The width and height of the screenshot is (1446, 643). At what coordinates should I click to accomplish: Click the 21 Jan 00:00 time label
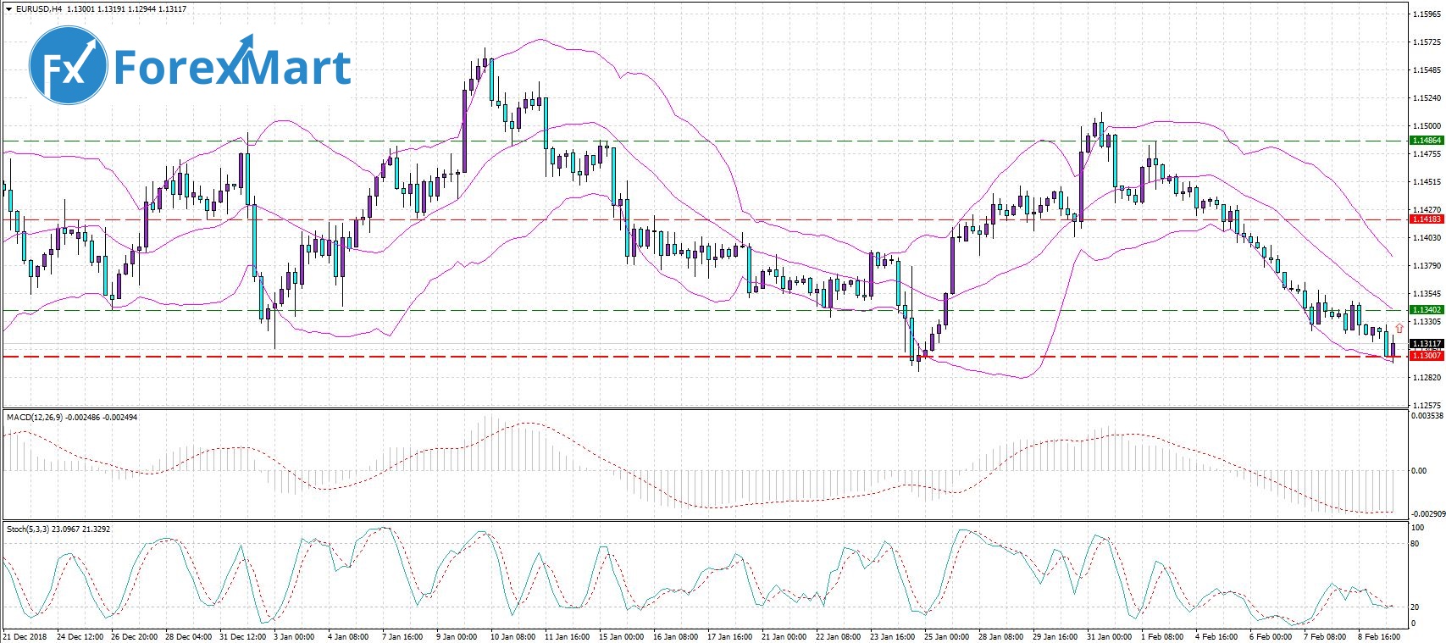(784, 636)
